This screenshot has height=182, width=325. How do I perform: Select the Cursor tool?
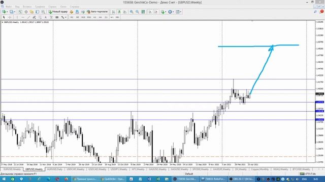click(x=4, y=17)
